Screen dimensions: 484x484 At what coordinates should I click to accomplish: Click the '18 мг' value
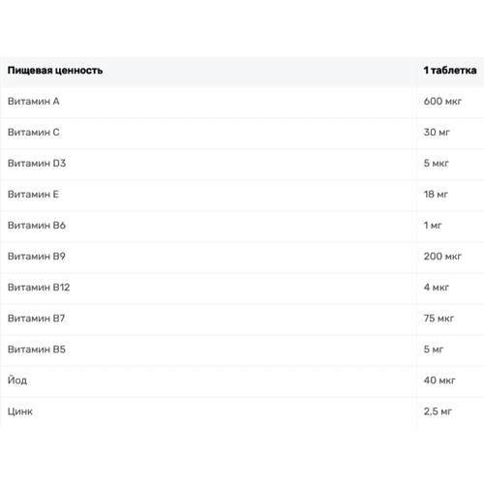tap(436, 195)
